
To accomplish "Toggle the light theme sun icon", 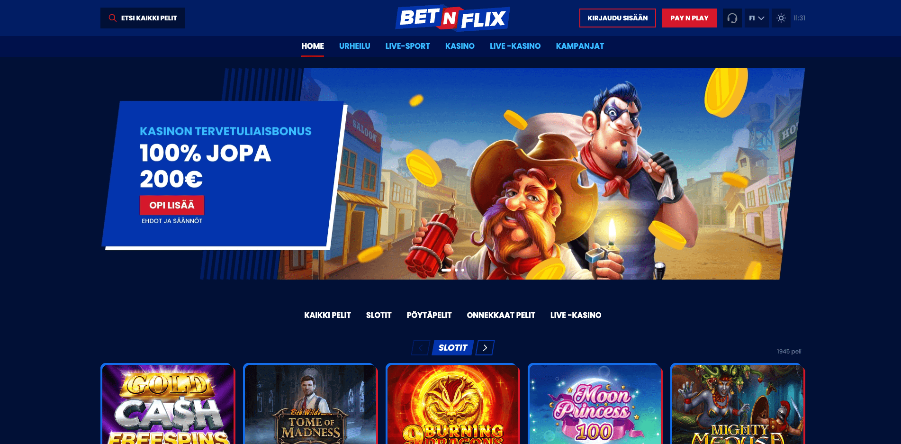I will click(781, 18).
